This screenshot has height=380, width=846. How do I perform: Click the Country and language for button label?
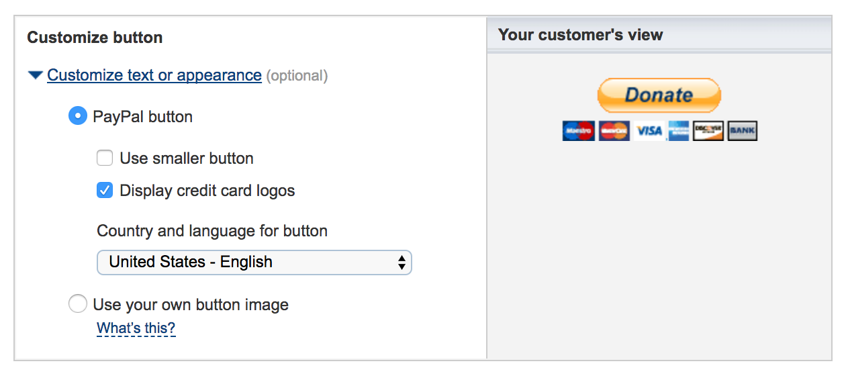pos(212,231)
